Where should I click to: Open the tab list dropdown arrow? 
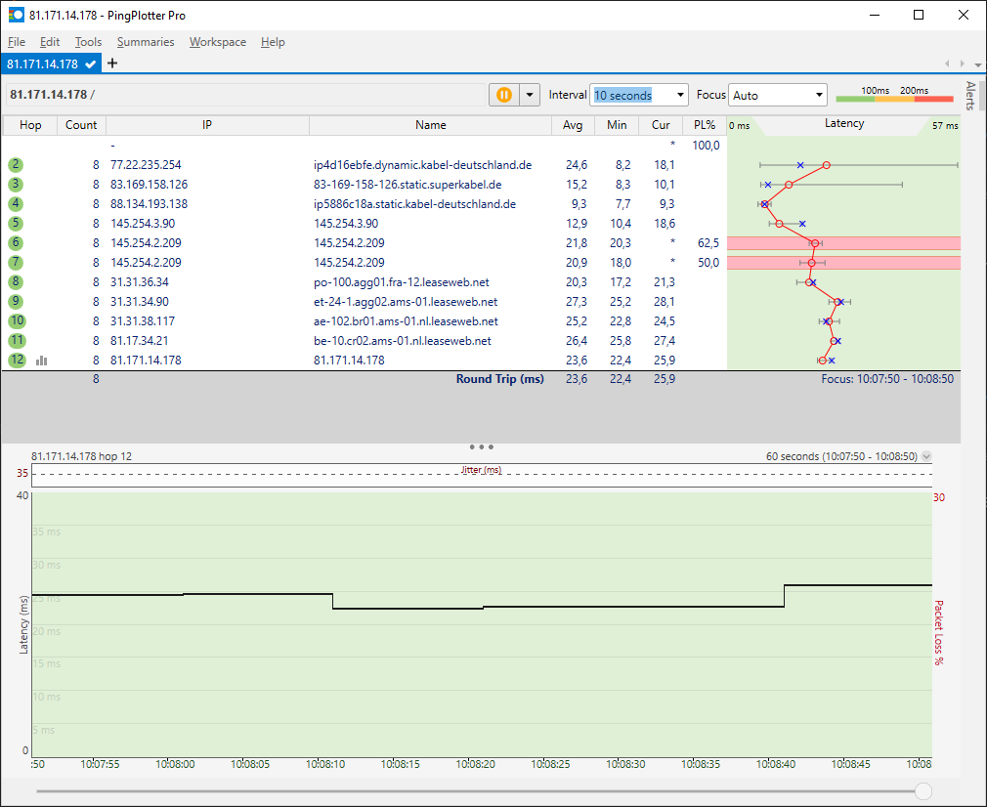977,64
